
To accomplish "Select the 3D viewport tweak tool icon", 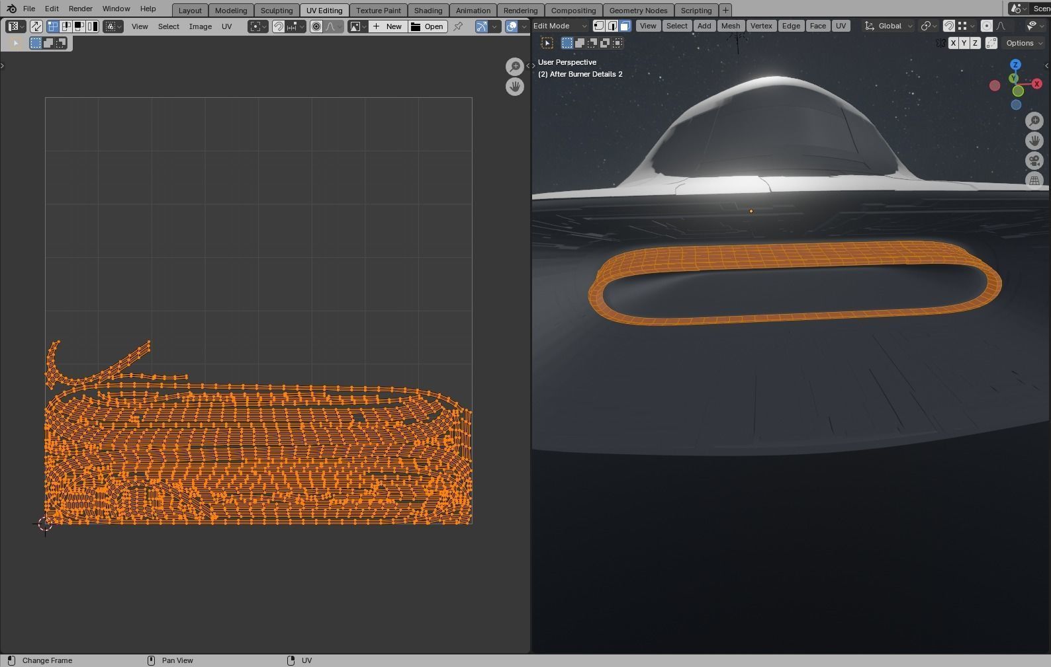I will point(547,43).
